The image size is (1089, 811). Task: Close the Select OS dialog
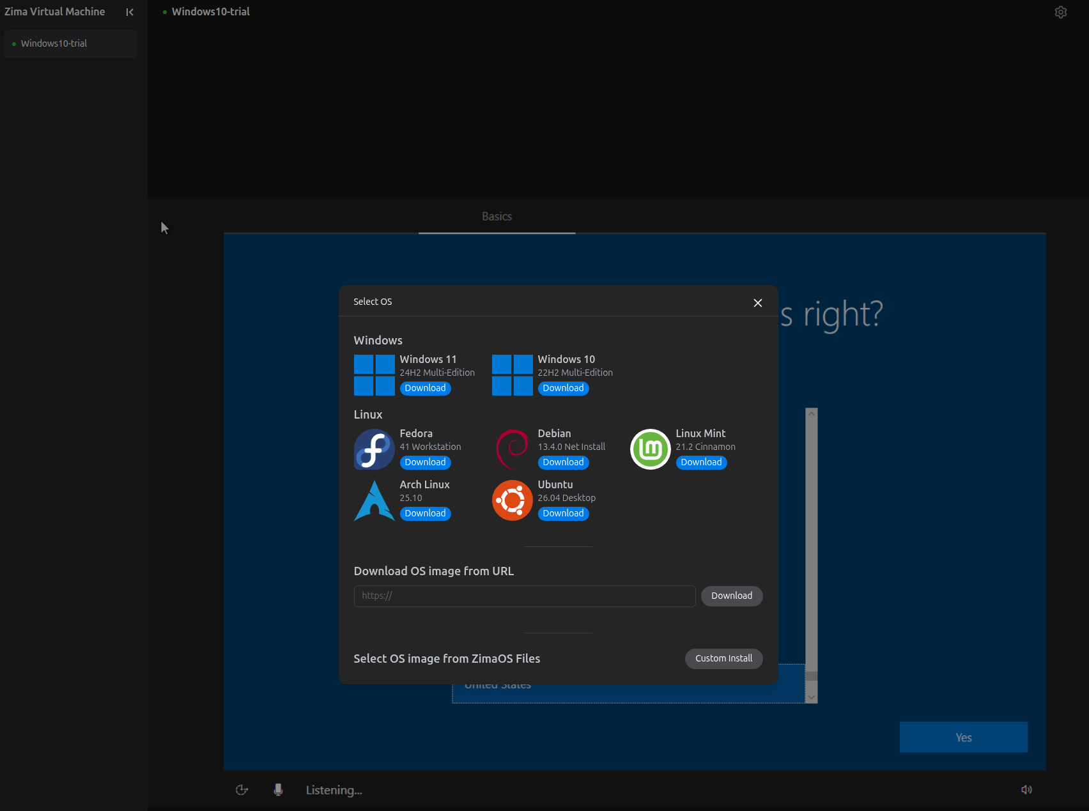click(758, 303)
